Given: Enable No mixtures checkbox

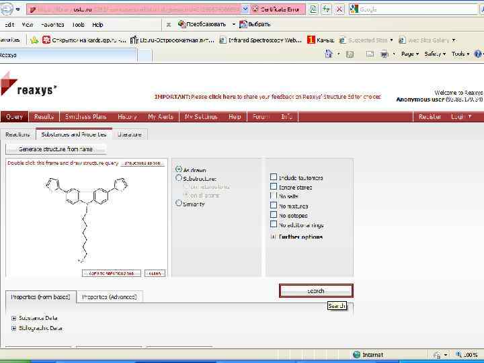Looking at the screenshot, I should click(274, 205).
